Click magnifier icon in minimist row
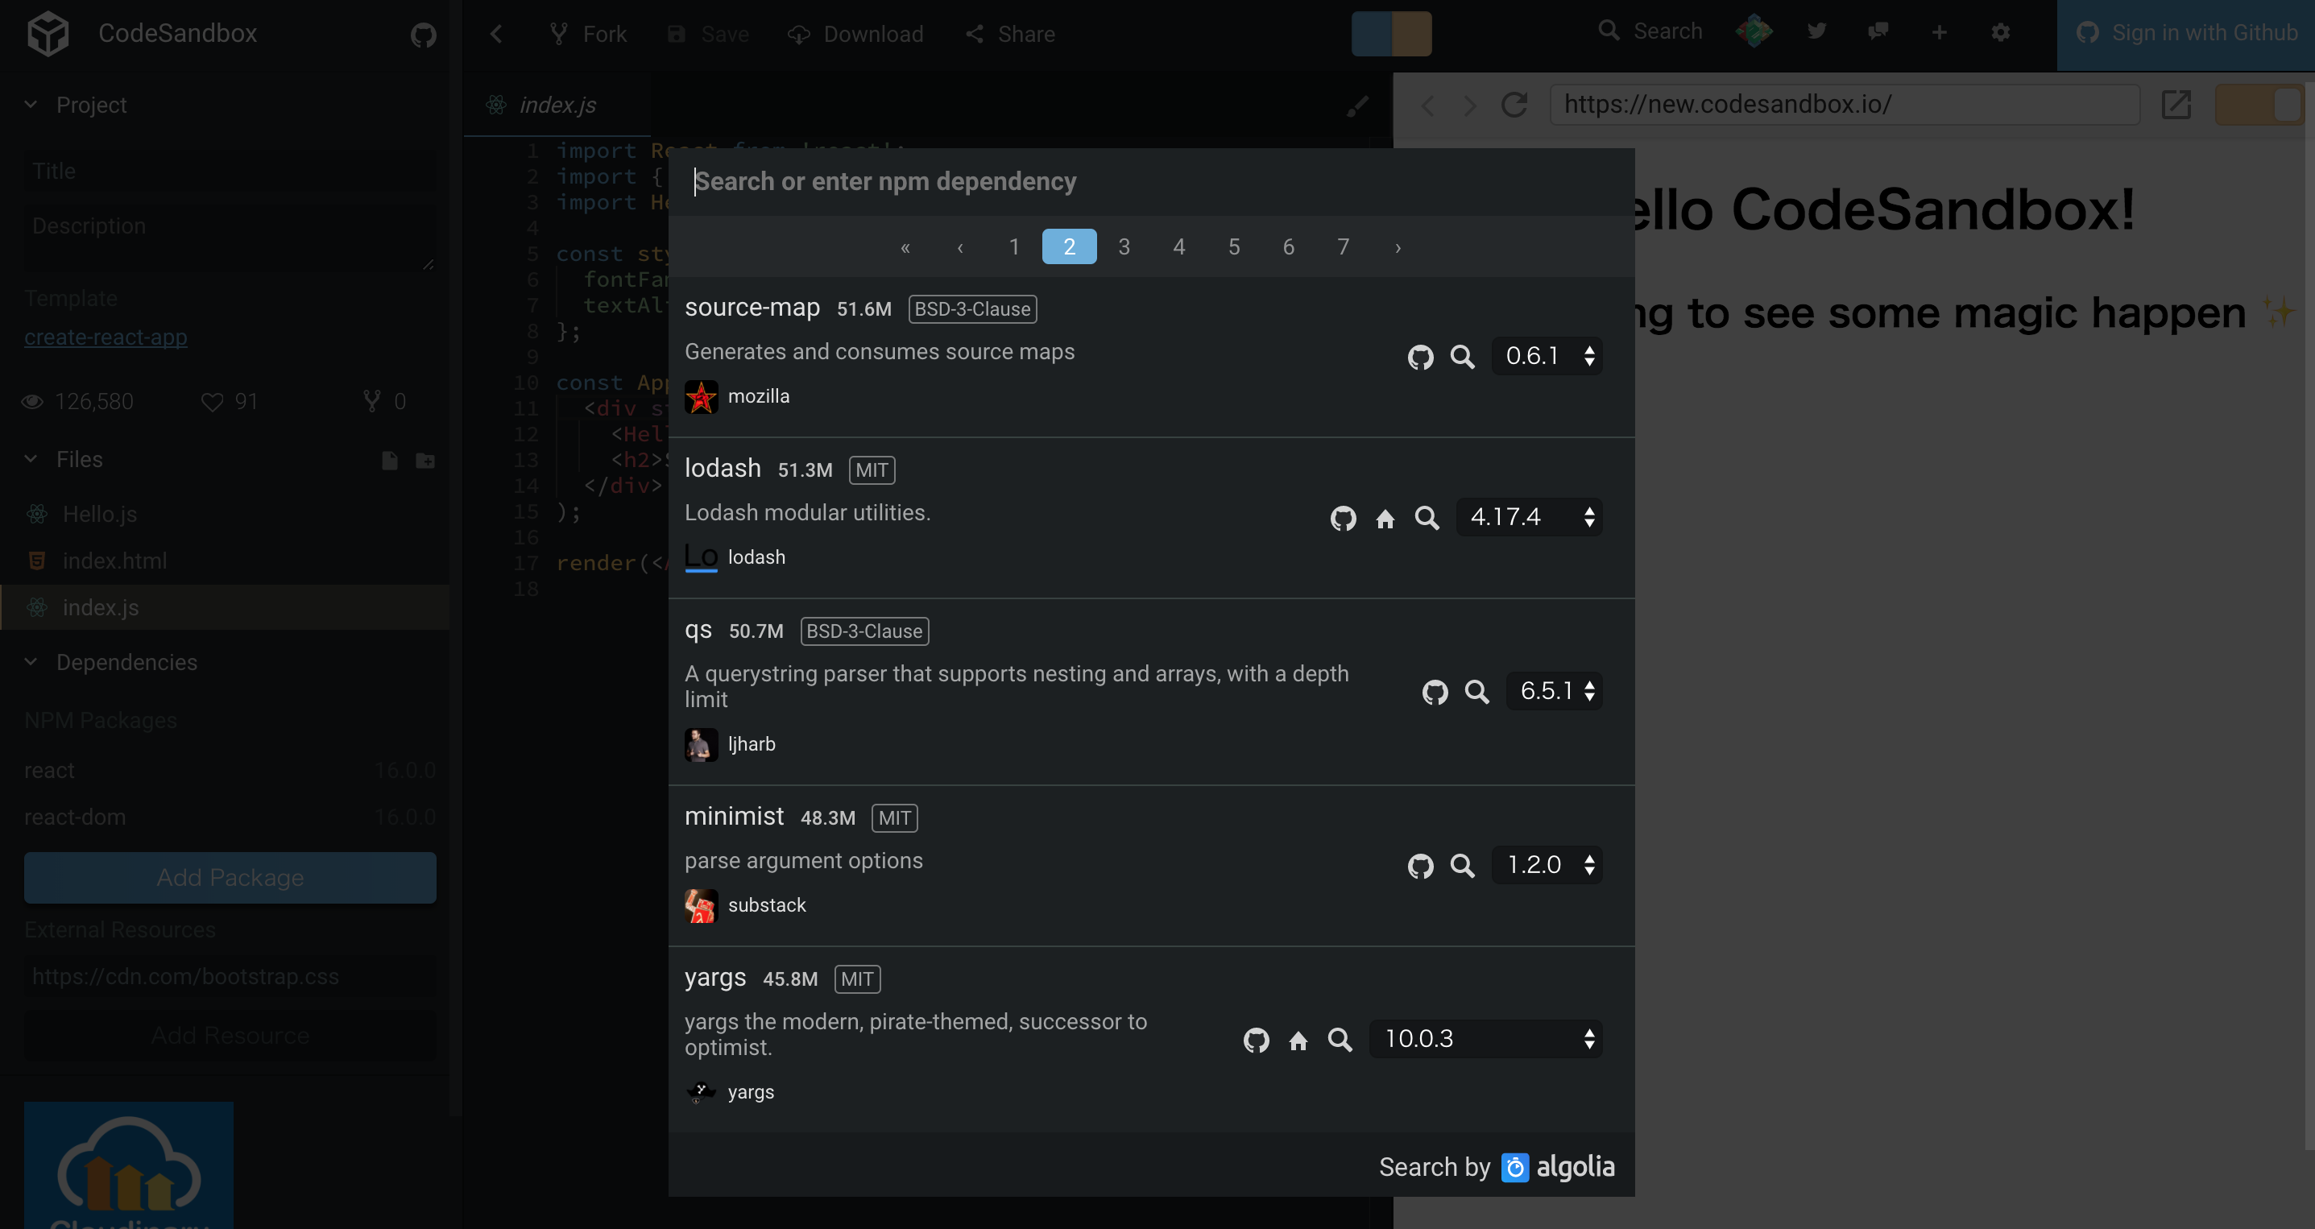Image resolution: width=2315 pixels, height=1229 pixels. (x=1462, y=866)
